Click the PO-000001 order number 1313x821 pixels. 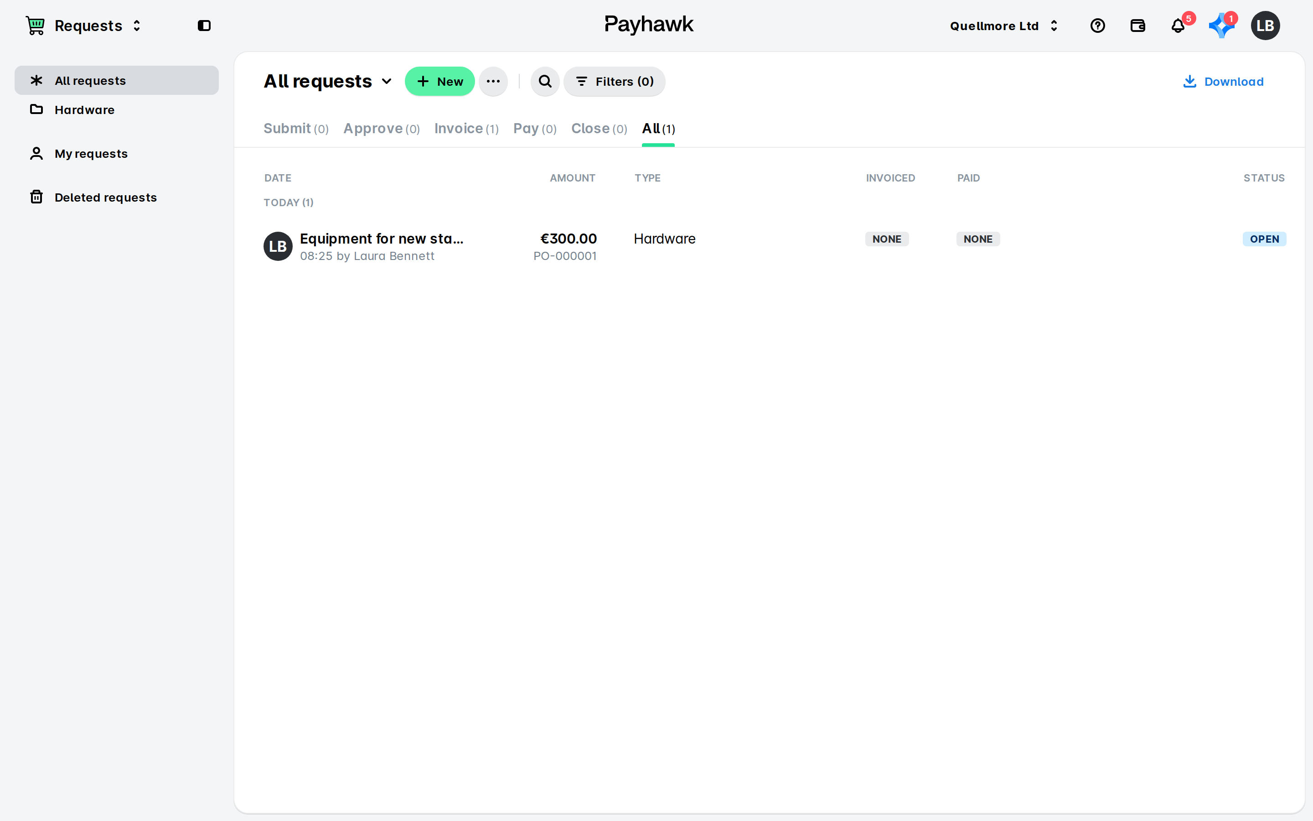pyautogui.click(x=565, y=256)
